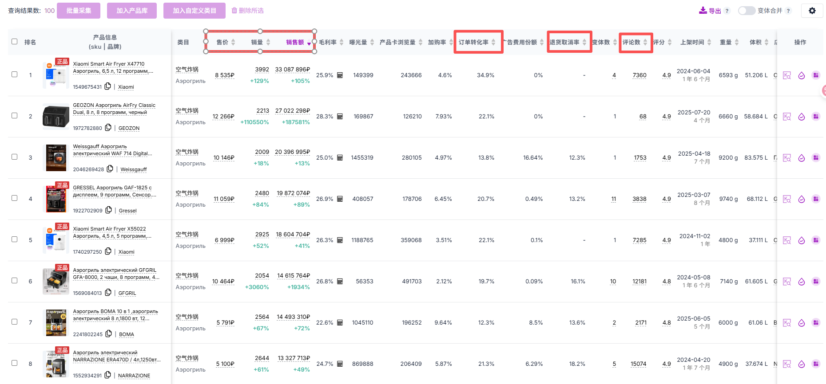Sort by the 评论数 review count column
The height and width of the screenshot is (384, 826).
pyautogui.click(x=645, y=42)
